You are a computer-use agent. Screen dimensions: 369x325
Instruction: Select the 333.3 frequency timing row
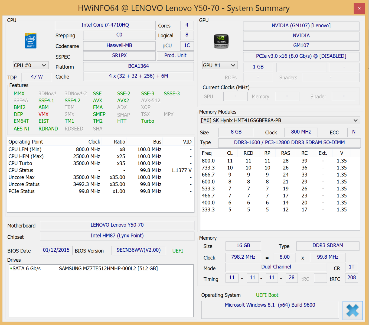280,210
